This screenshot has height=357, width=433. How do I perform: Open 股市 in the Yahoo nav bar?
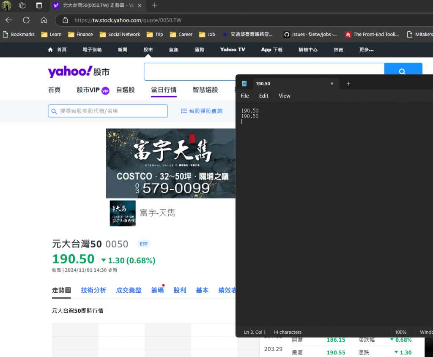[x=148, y=50]
